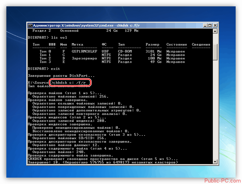The image size is (242, 184).
Task: Click the scrollbar down arrow
Action: [215, 162]
